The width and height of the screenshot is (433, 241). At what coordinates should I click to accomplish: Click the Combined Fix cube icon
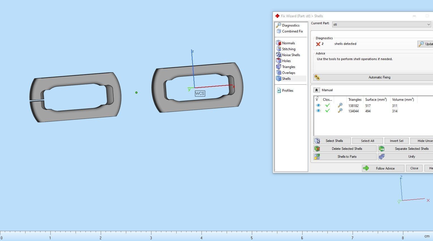279,31
